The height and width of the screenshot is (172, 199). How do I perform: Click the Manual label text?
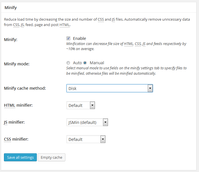[97, 63]
